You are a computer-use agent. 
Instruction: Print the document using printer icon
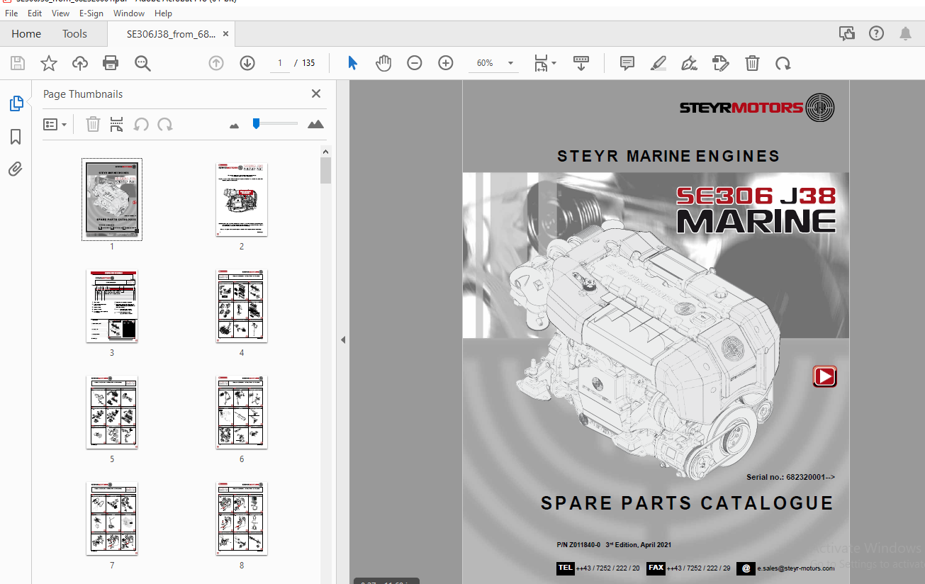[111, 64]
